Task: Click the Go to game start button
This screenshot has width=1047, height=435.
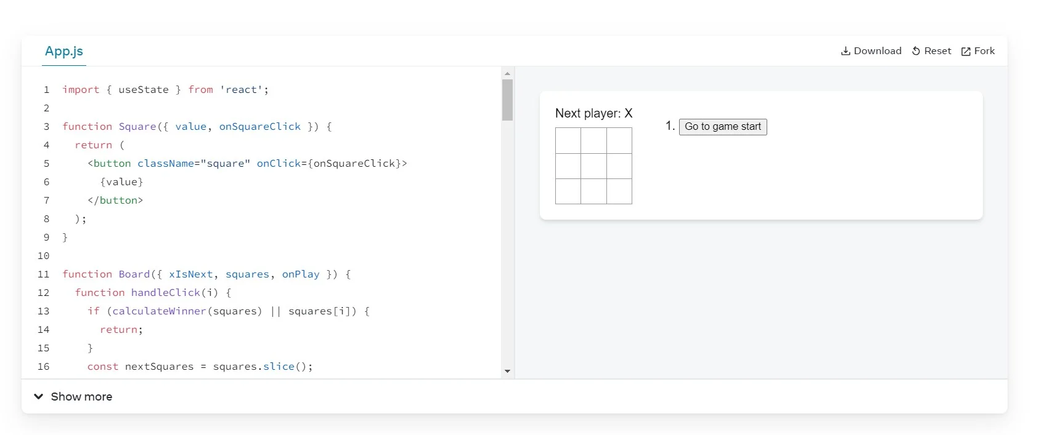Action: click(722, 126)
